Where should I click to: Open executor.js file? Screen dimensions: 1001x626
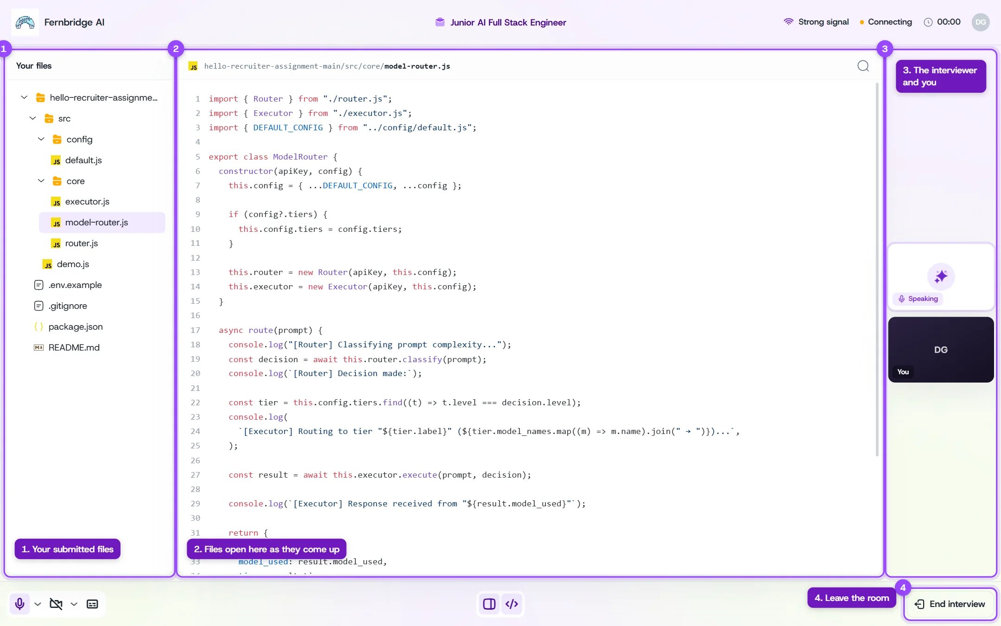[x=87, y=202]
